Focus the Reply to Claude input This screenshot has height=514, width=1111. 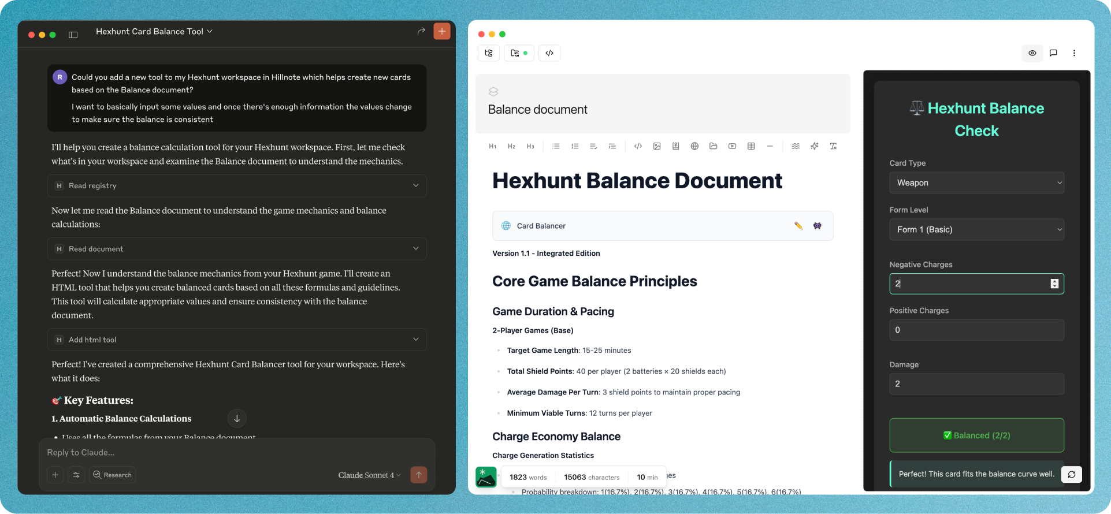click(237, 452)
